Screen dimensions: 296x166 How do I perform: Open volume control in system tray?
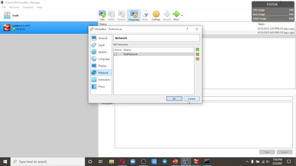point(268,162)
